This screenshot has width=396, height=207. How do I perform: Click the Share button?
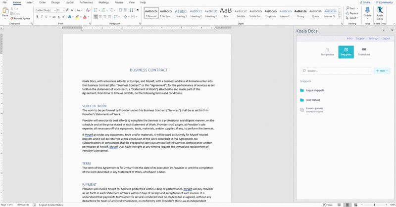point(365,2)
